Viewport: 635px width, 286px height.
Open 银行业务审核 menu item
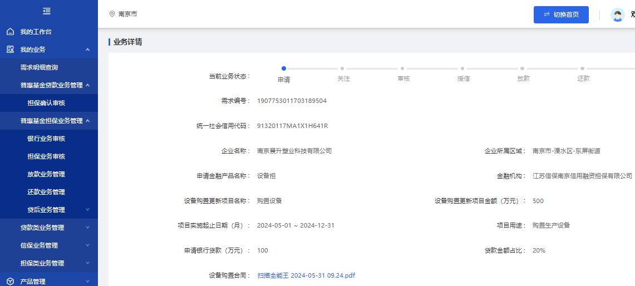pos(46,139)
